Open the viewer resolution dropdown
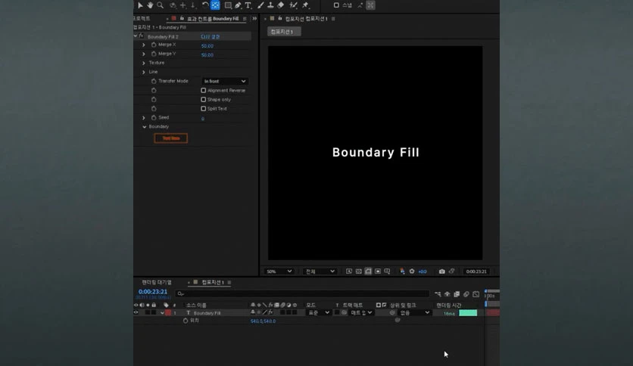The height and width of the screenshot is (366, 633). tap(320, 271)
